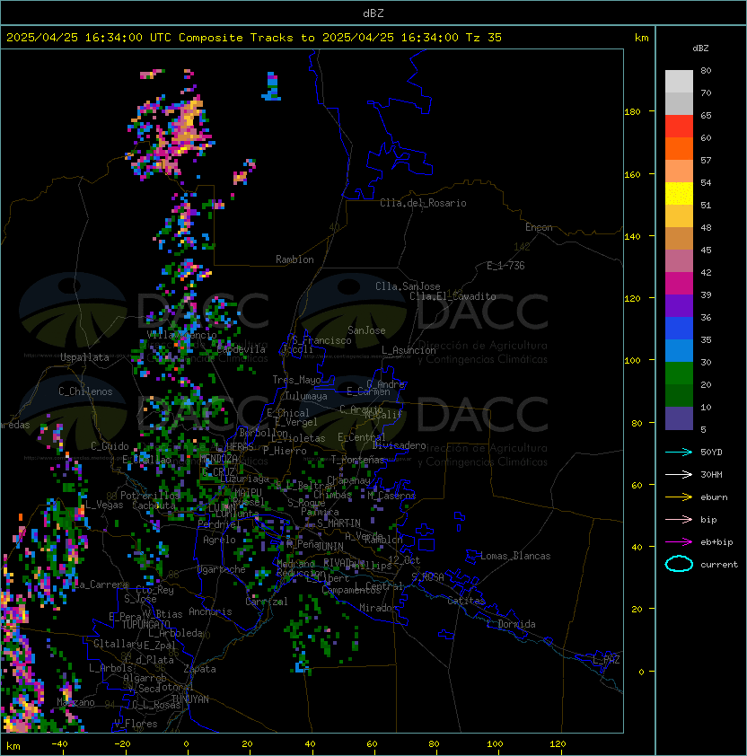Click the 'Encon' place label
The width and height of the screenshot is (747, 756).
[539, 227]
